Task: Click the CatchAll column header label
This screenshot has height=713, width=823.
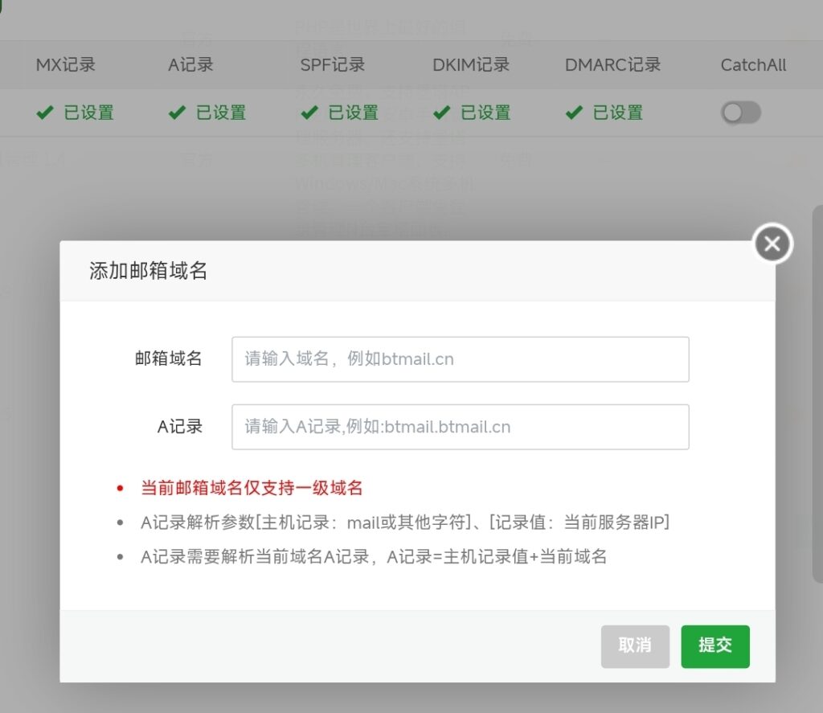Action: 753,65
